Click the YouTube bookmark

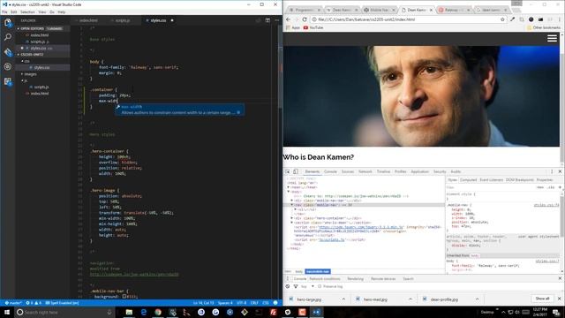(x=313, y=27)
